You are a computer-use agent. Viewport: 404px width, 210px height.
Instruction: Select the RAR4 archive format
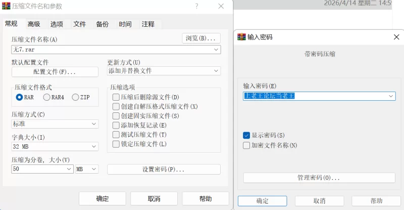[47, 97]
